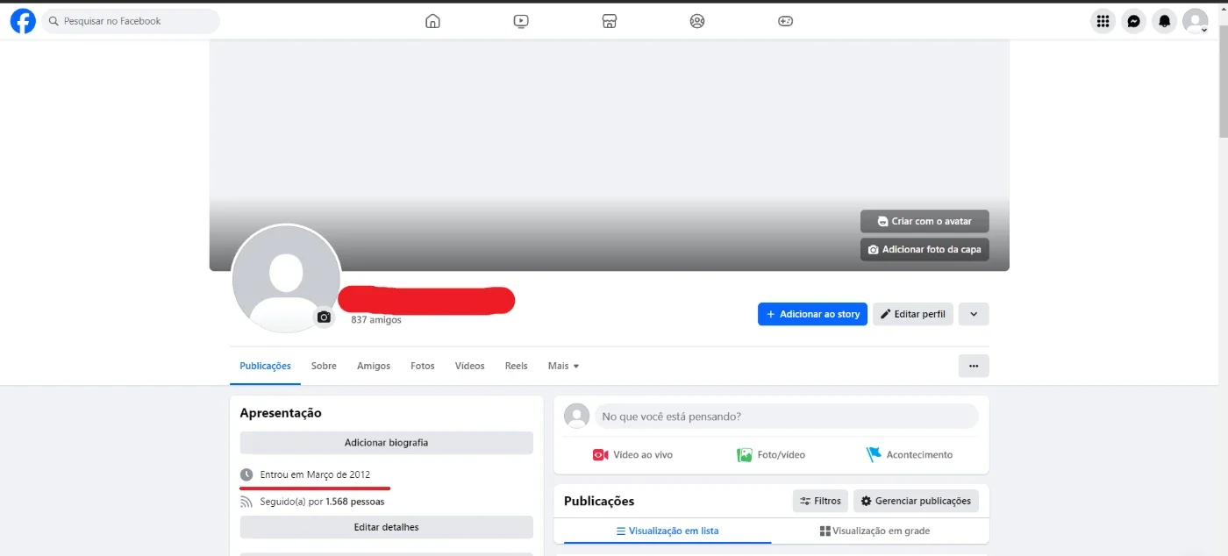The height and width of the screenshot is (556, 1228).
Task: Select Visualização em lista view
Action: pyautogui.click(x=668, y=531)
